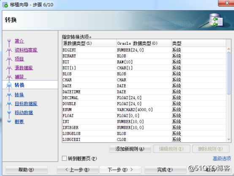Select the DECIMAL row
Viewport: 234px width, 176px height.
coord(144,97)
